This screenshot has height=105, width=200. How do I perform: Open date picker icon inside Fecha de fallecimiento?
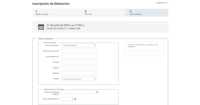[72, 99]
